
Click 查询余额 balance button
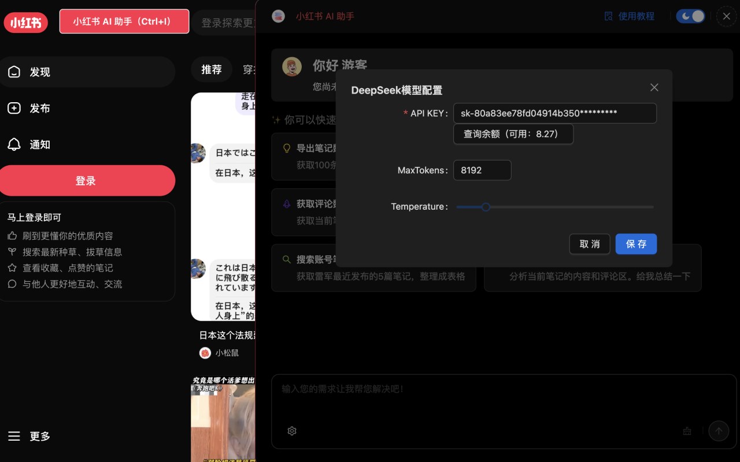click(513, 134)
